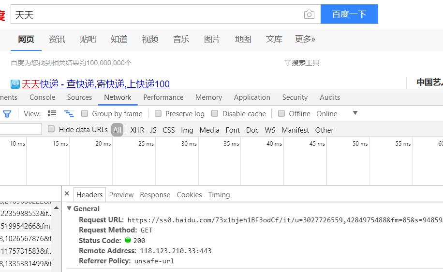Switch to the Sources tab
Image resolution: width=443 pixels, height=272 pixels.
coord(79,97)
